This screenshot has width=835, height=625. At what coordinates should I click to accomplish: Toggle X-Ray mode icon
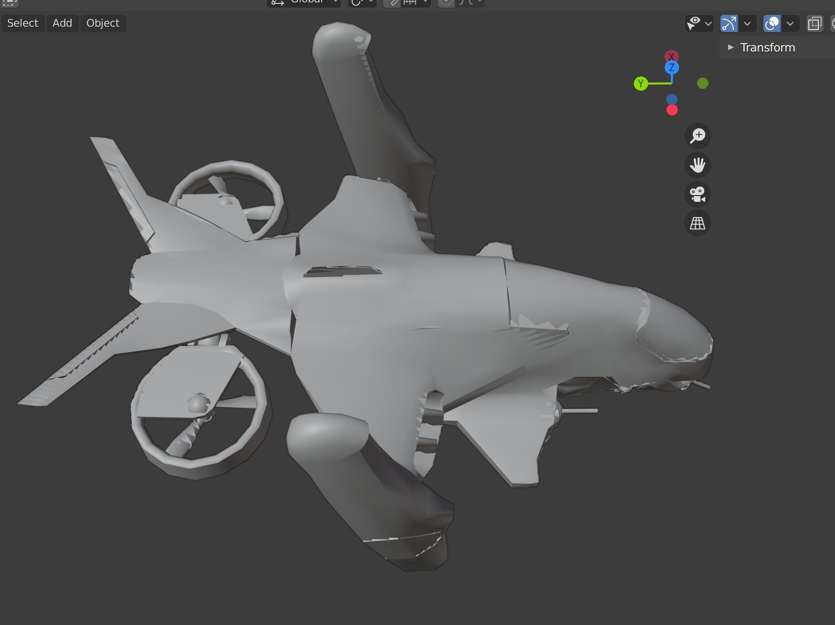(x=814, y=23)
